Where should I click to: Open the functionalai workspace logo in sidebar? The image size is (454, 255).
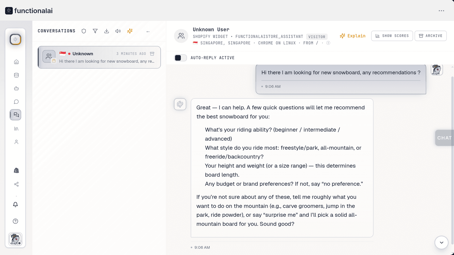click(15, 39)
